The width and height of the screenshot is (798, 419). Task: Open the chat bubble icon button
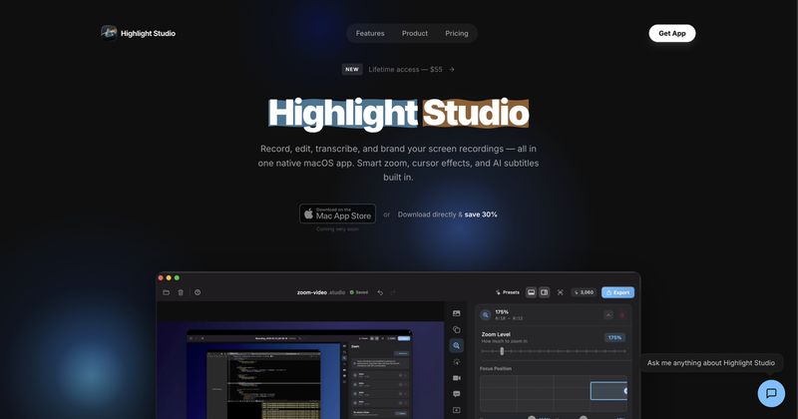[771, 393]
